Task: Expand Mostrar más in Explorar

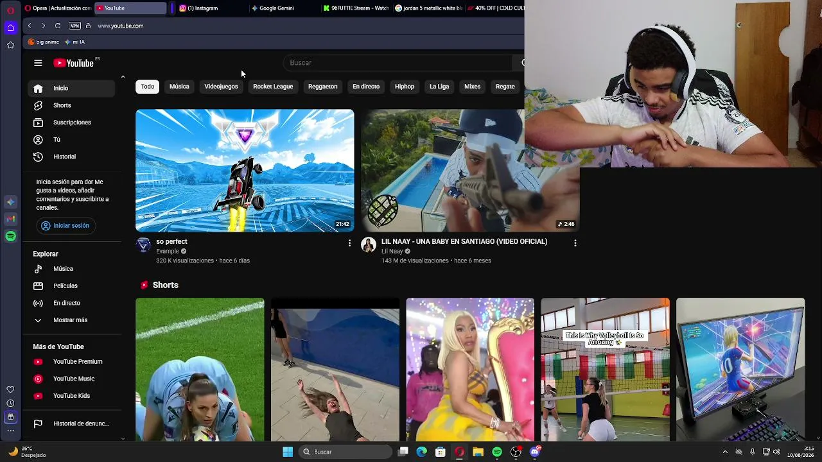Action: (x=71, y=320)
